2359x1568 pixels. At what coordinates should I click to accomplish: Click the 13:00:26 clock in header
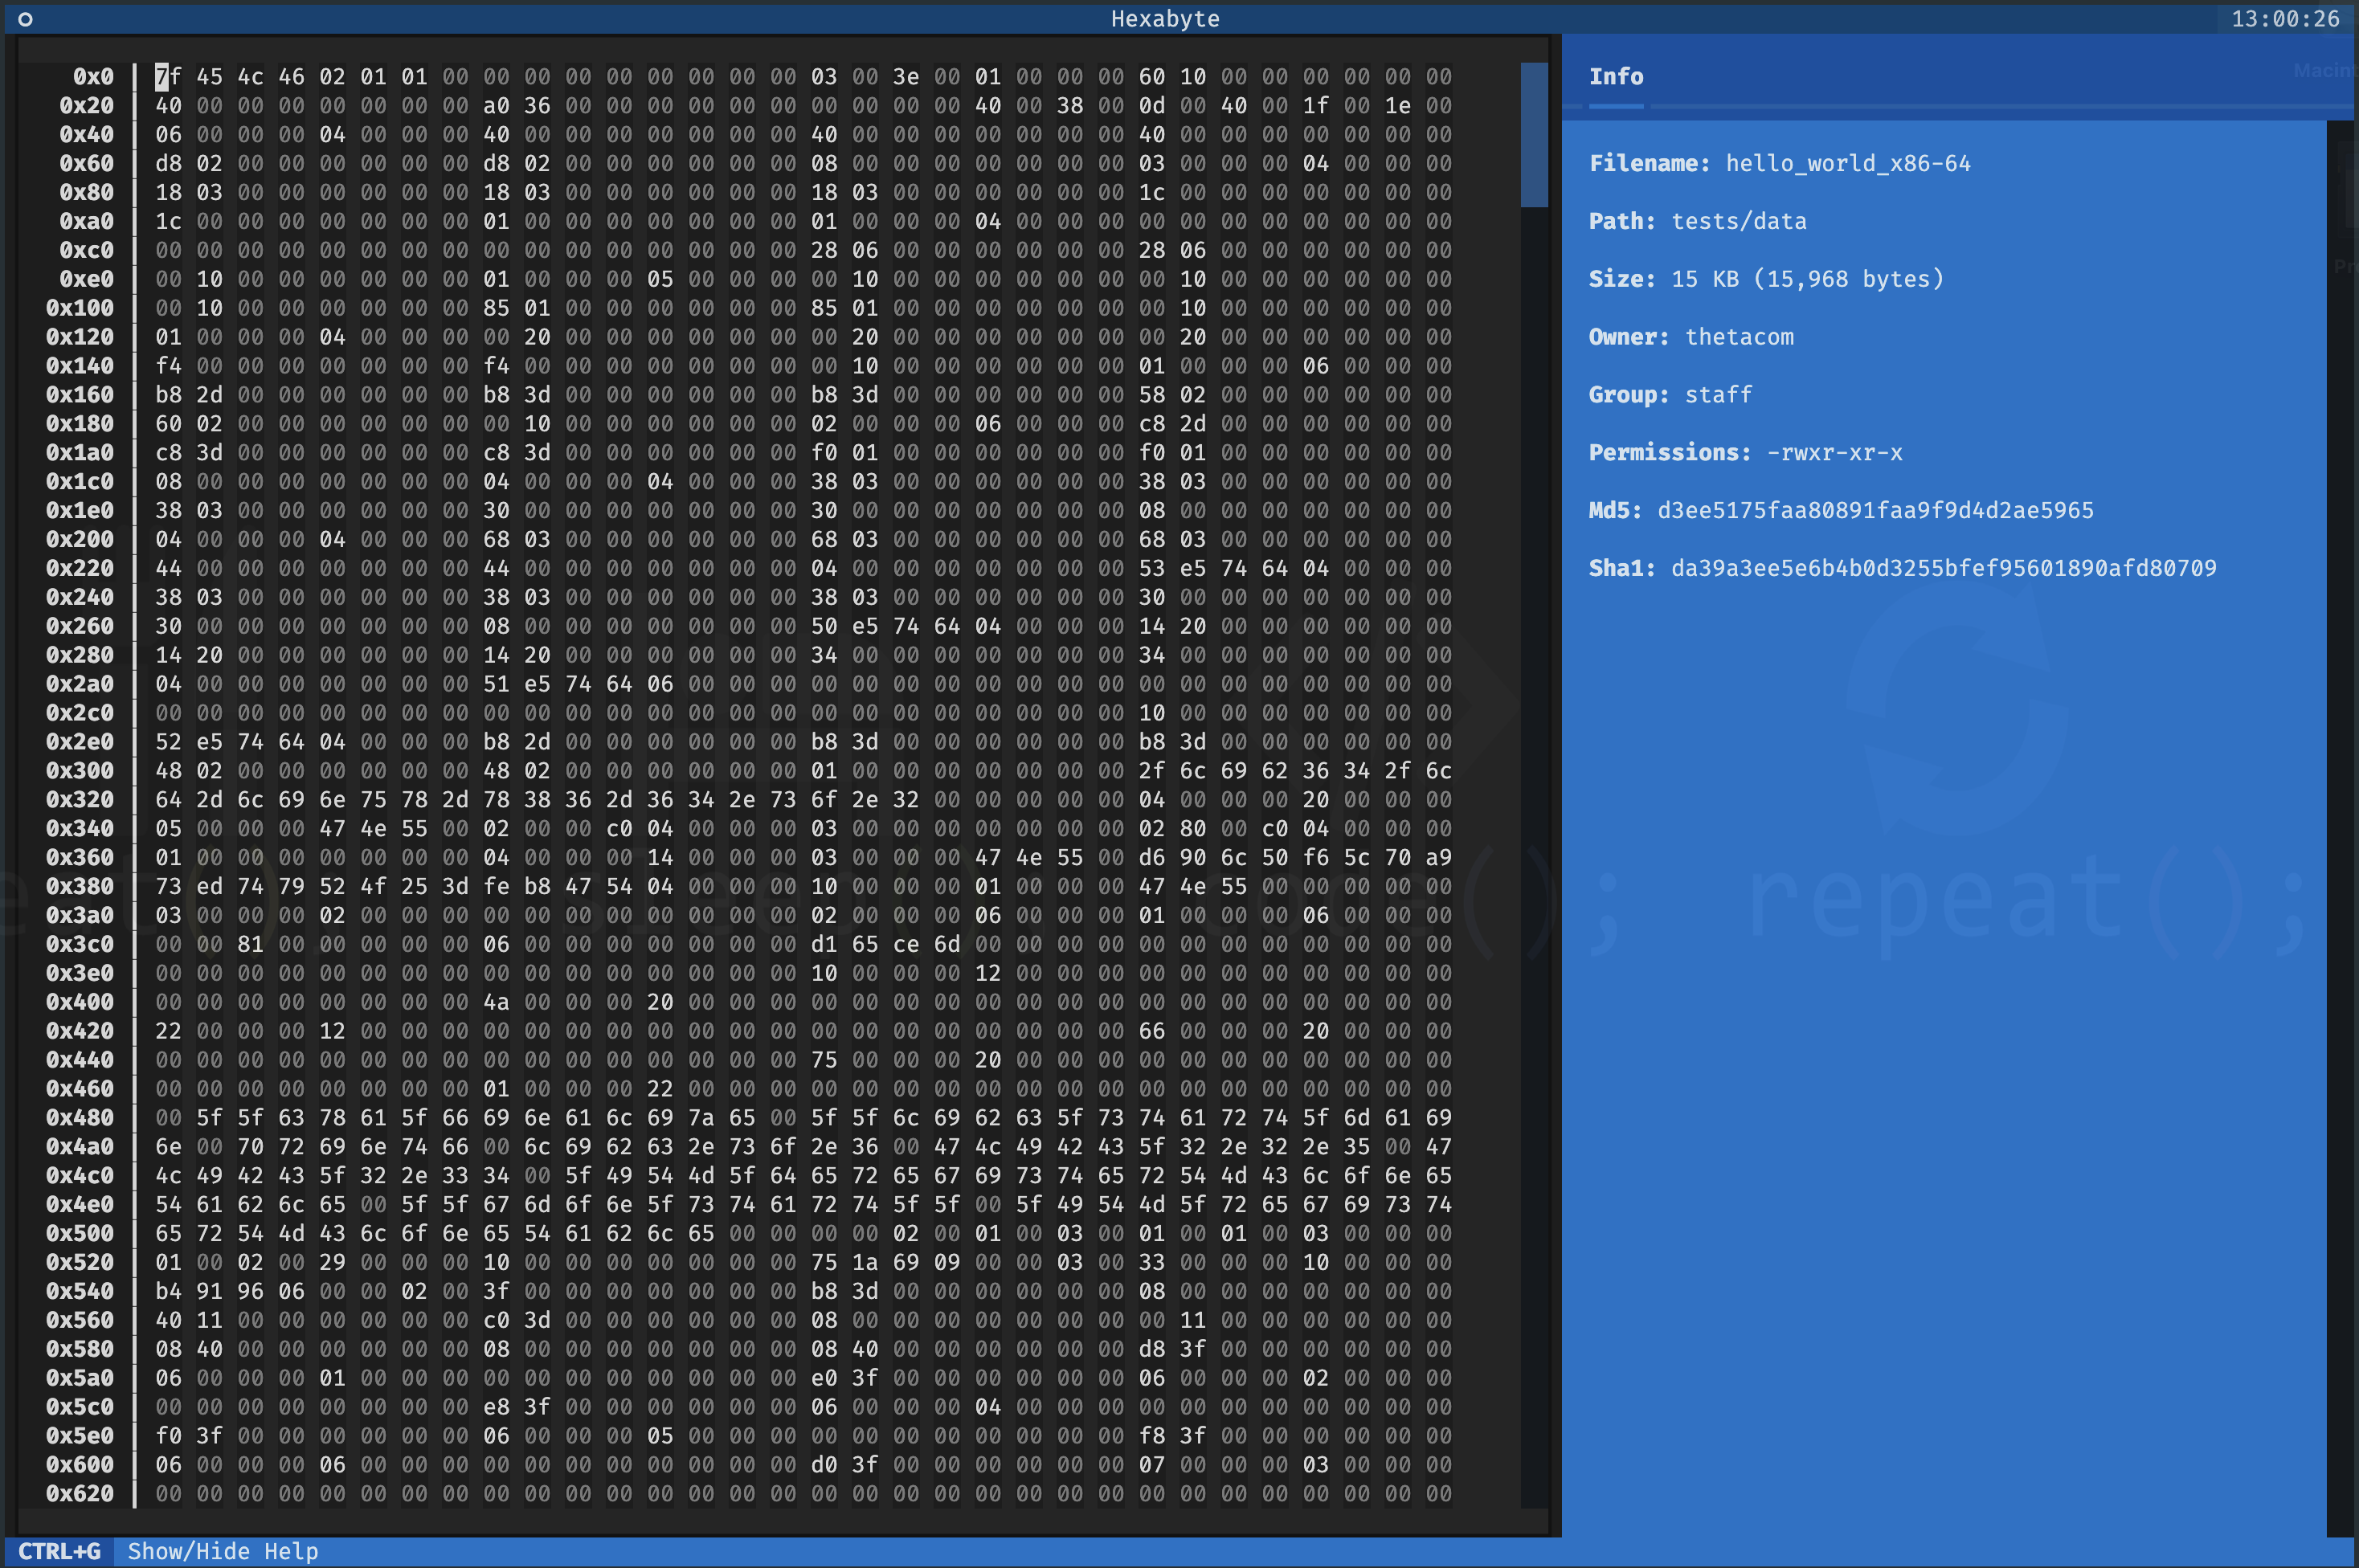(x=2285, y=19)
